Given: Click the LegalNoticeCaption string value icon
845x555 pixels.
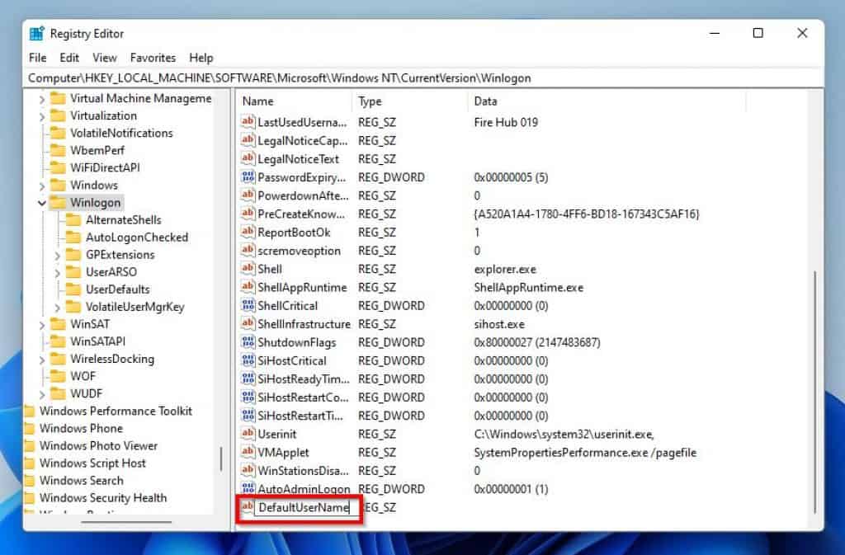Looking at the screenshot, I should tap(248, 140).
